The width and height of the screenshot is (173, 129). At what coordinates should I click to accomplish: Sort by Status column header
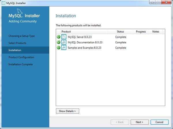pyautogui.click(x=120, y=32)
